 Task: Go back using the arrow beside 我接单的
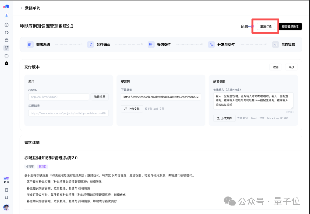coord(21,8)
